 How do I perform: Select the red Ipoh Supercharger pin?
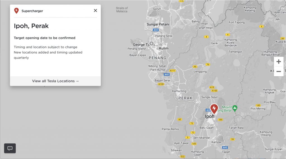pos(214,109)
